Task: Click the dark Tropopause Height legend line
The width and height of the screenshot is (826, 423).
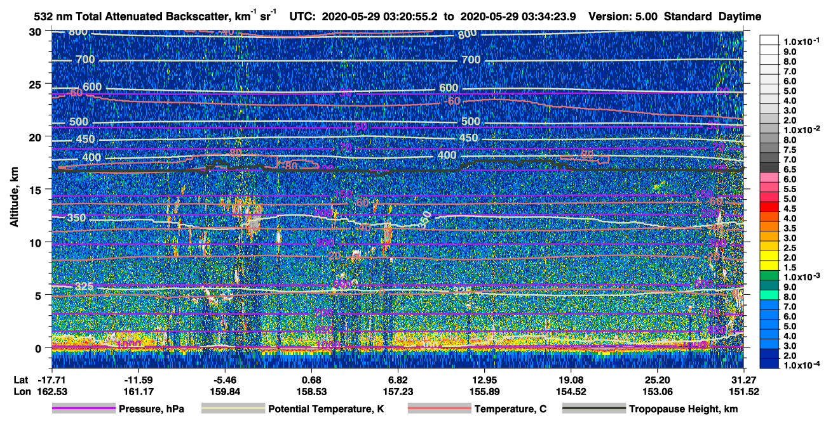Action: (594, 409)
